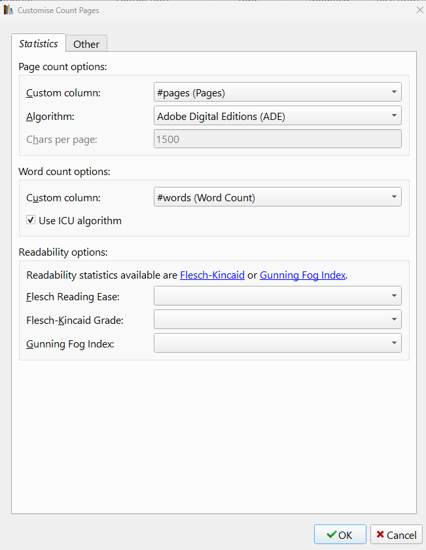The width and height of the screenshot is (426, 550).
Task: Click the Use ICU algorithm label text
Action: point(80,221)
